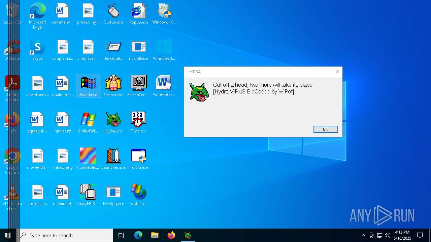Select the Popup.exe desktop icon
The image size is (431, 242).
coord(139,14)
